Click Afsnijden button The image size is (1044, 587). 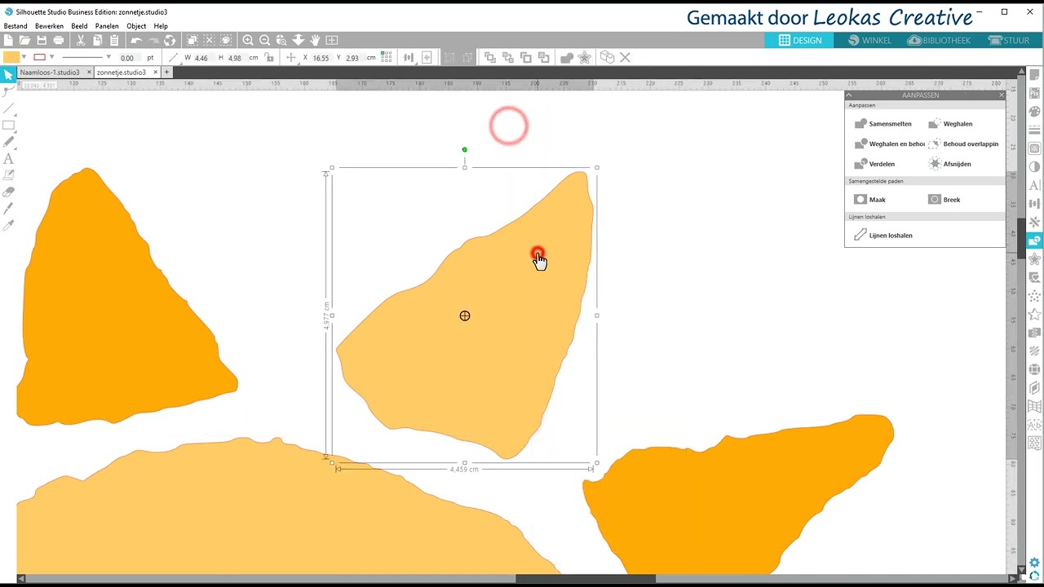949,164
